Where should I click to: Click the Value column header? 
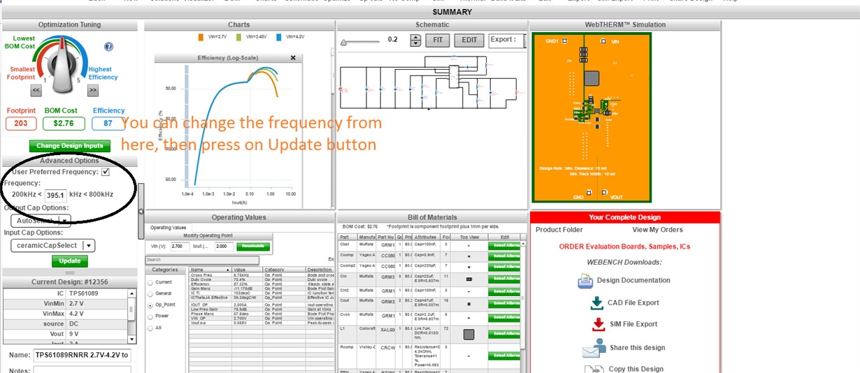[247, 270]
